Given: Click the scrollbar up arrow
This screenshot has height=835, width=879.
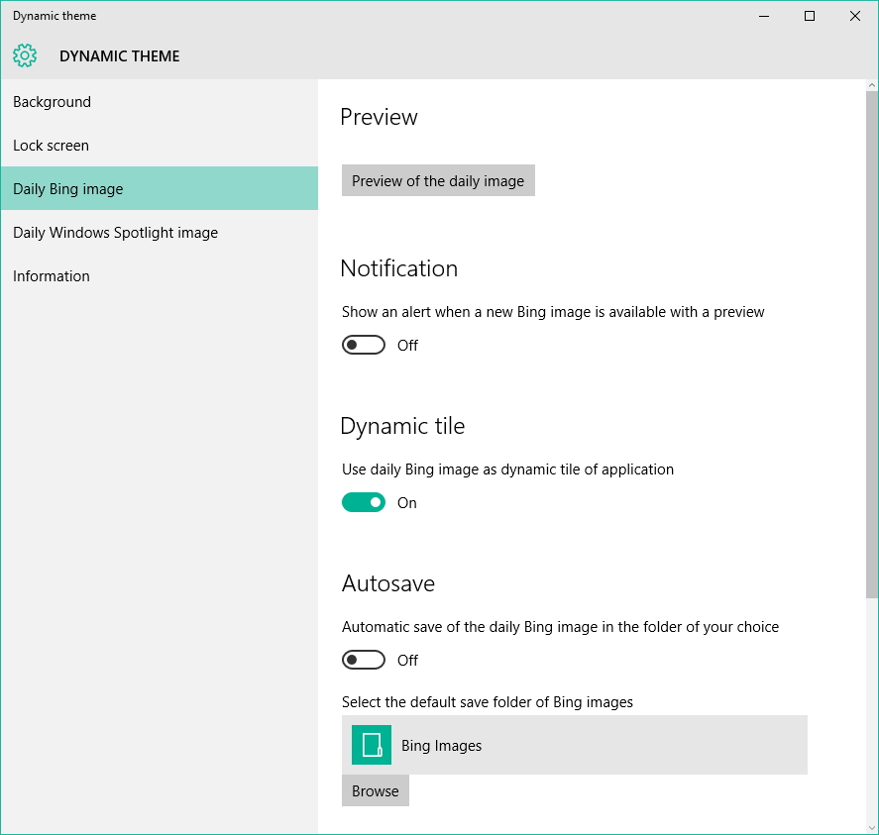Looking at the screenshot, I should (872, 86).
